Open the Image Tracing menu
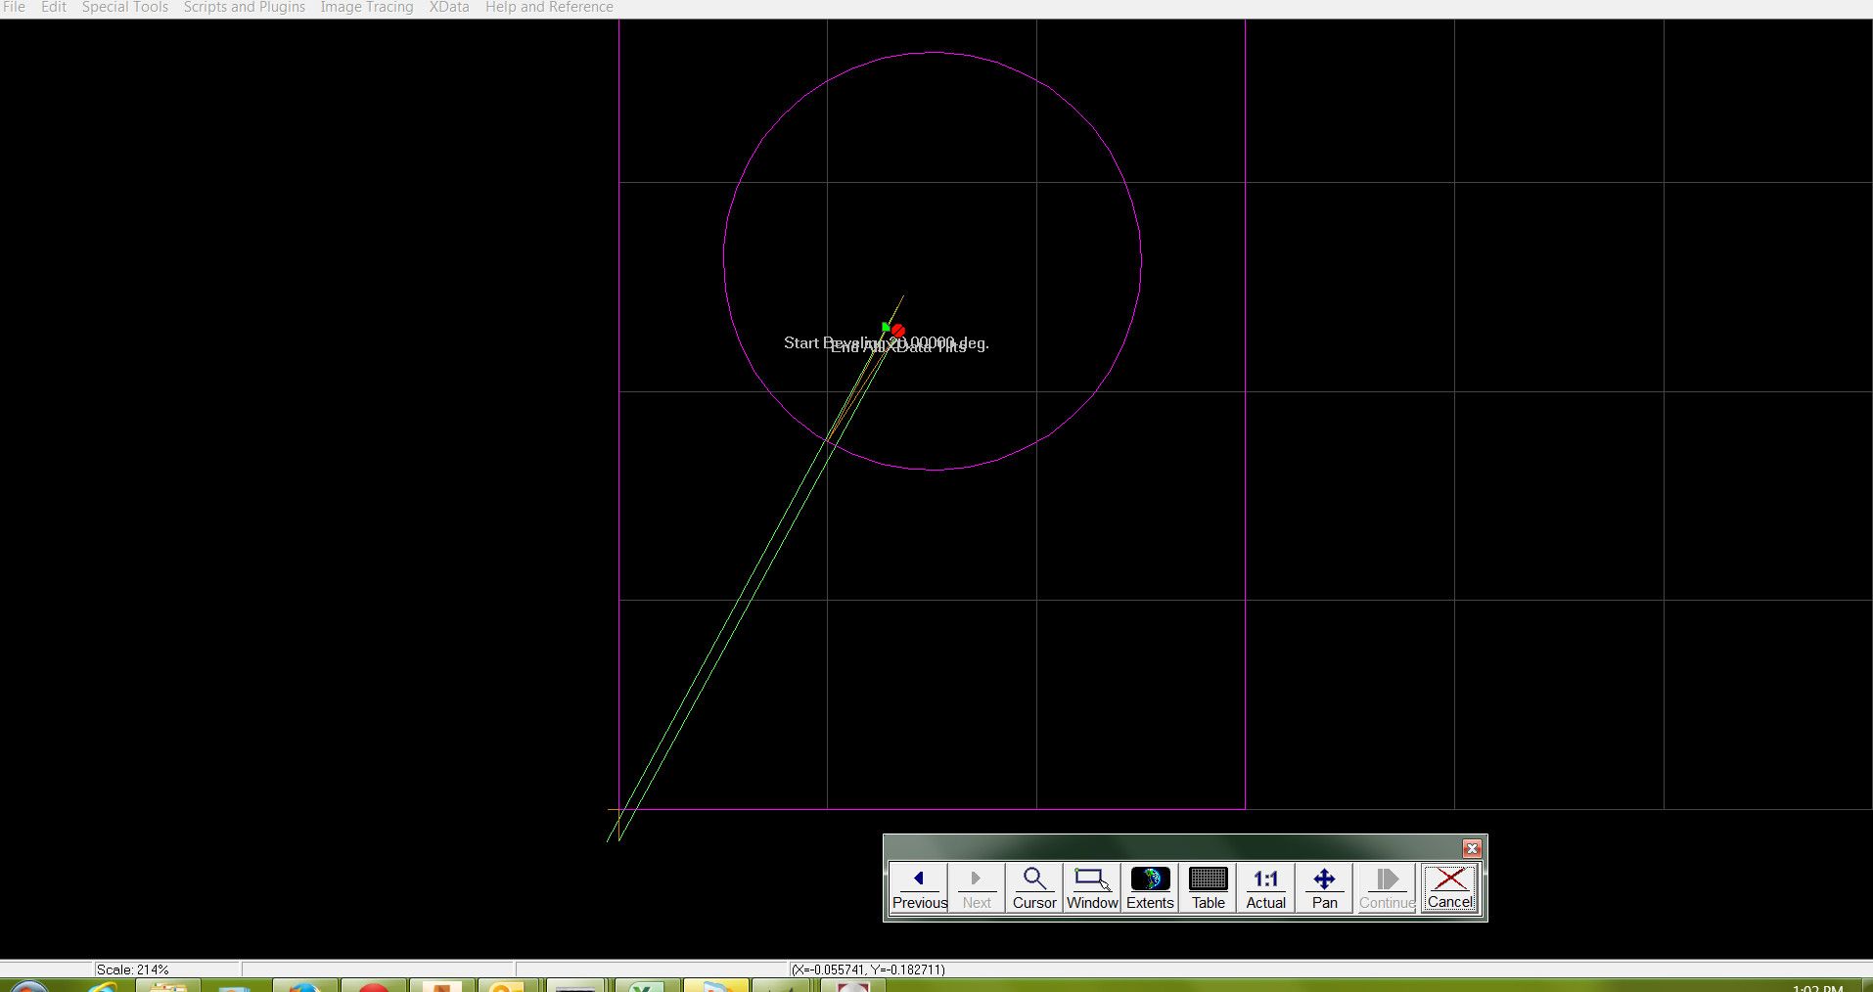This screenshot has width=1873, height=992. point(366,7)
